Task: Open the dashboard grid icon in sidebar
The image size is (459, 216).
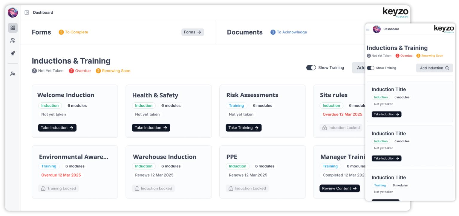Action: (13, 27)
